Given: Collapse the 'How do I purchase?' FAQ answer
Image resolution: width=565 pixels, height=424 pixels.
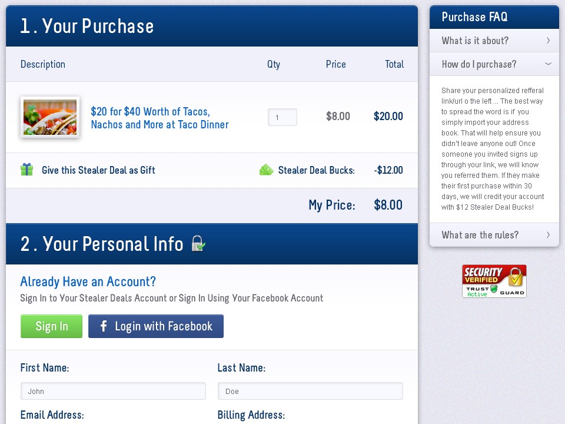Looking at the screenshot, I should pos(494,64).
